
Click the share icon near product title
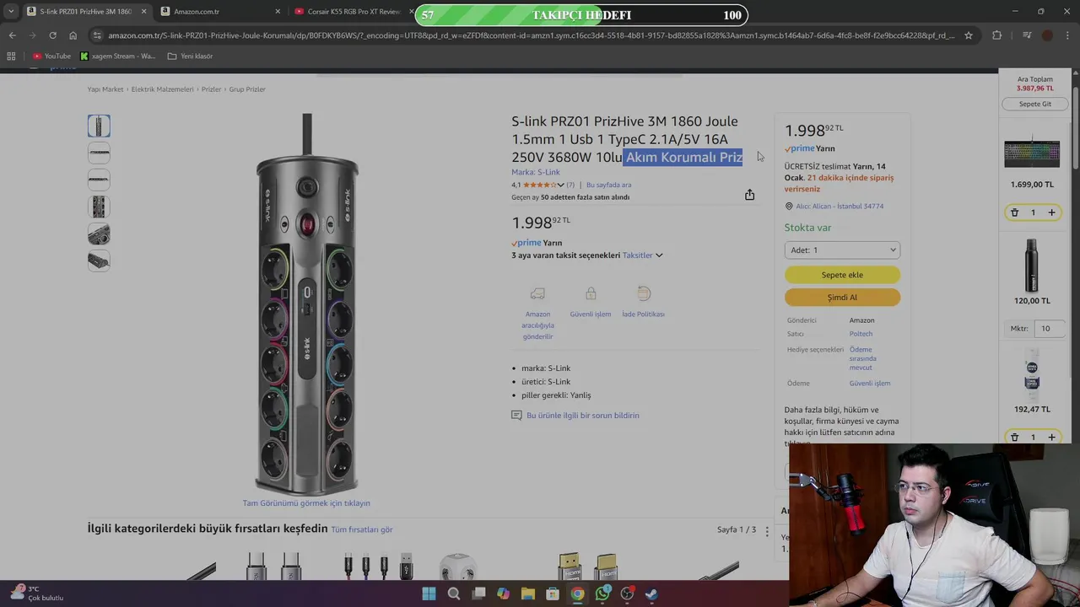pyautogui.click(x=749, y=195)
